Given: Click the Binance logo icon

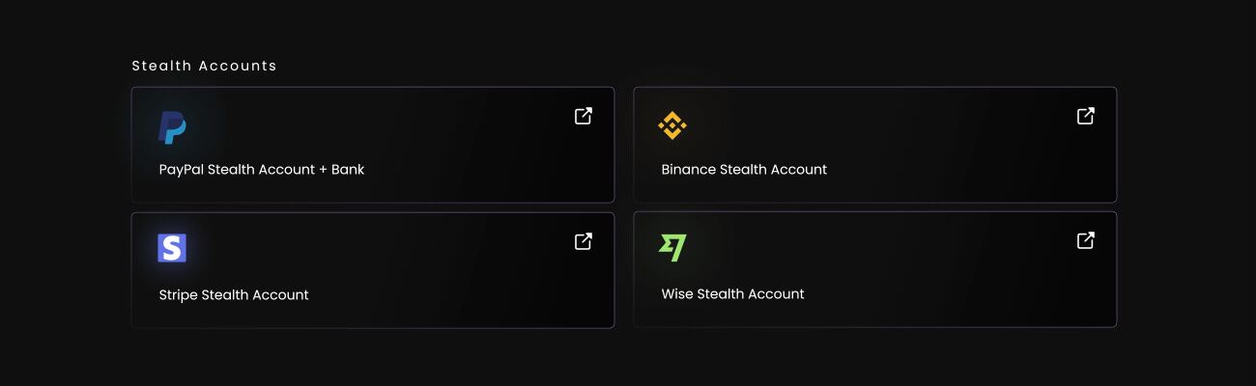Looking at the screenshot, I should coord(671,125).
